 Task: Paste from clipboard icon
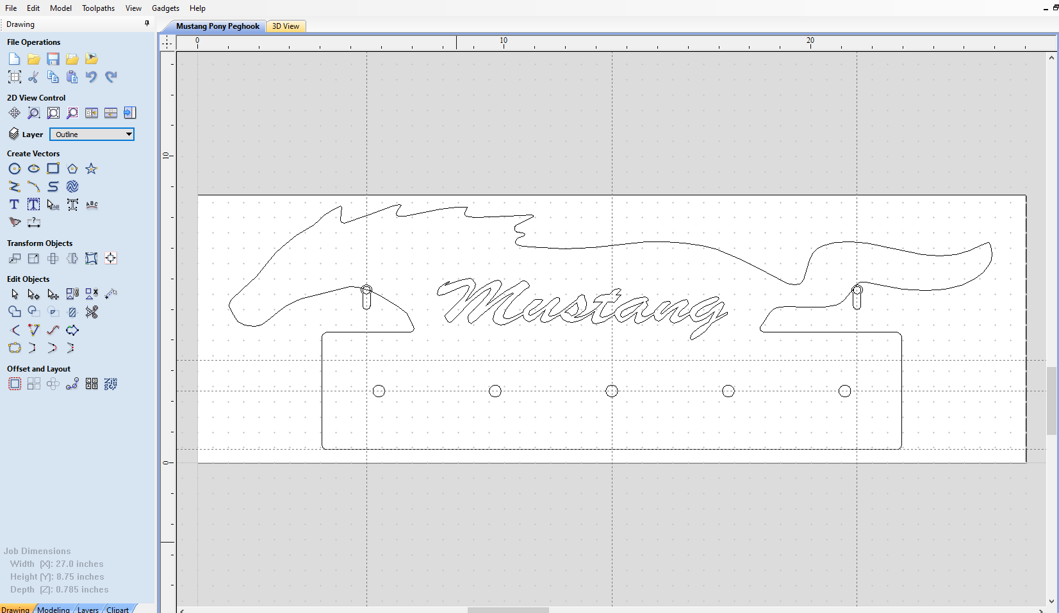pyautogui.click(x=72, y=77)
